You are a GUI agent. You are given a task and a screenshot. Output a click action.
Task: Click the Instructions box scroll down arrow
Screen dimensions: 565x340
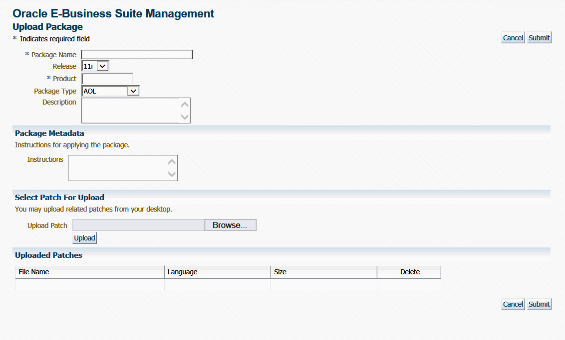pyautogui.click(x=172, y=174)
